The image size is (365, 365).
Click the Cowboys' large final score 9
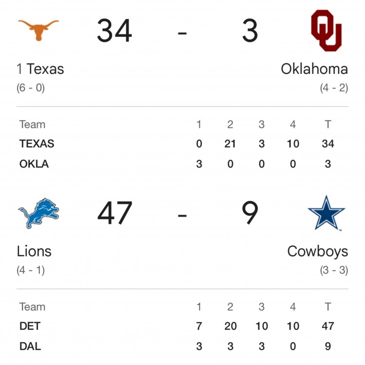[x=250, y=213]
